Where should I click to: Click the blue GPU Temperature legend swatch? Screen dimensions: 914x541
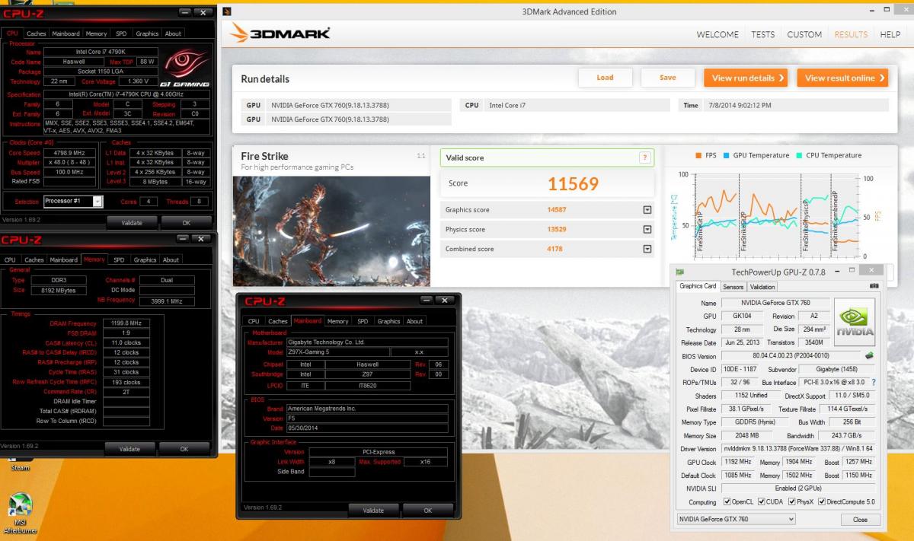point(726,155)
